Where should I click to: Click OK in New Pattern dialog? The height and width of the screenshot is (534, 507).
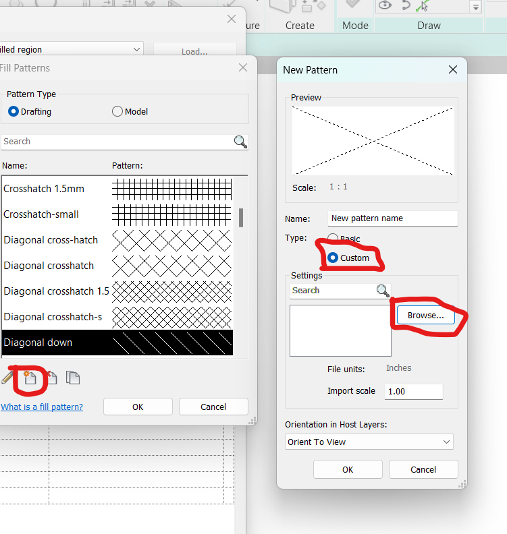pos(348,470)
